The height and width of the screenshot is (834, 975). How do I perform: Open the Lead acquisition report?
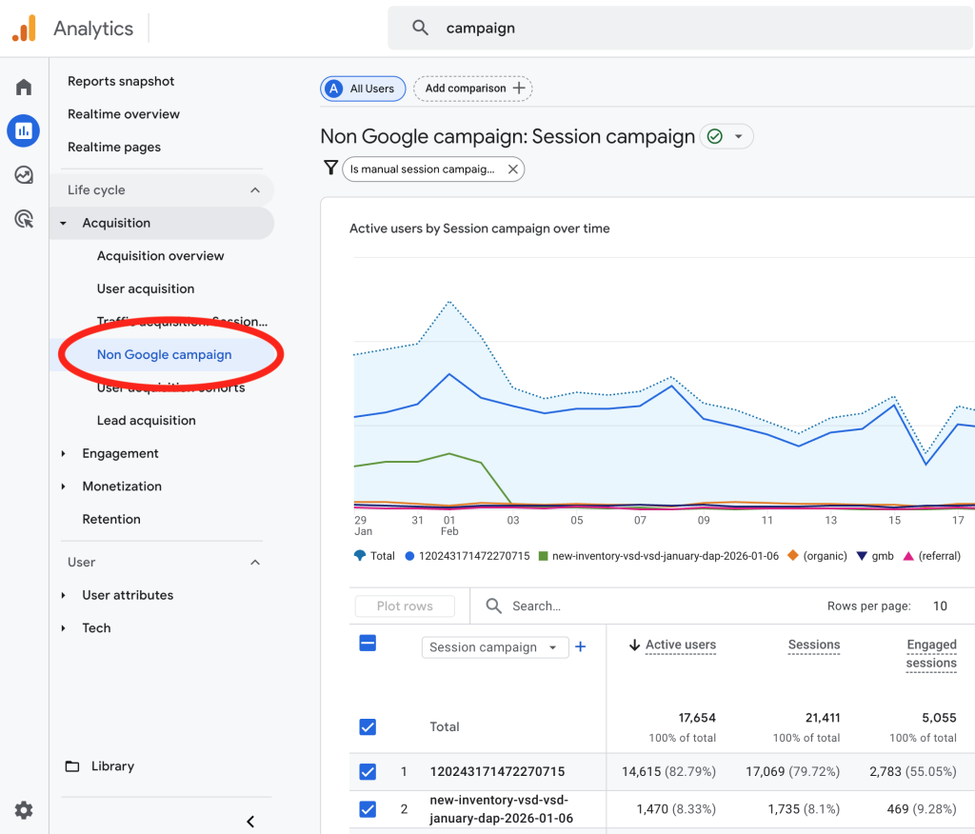click(x=146, y=421)
